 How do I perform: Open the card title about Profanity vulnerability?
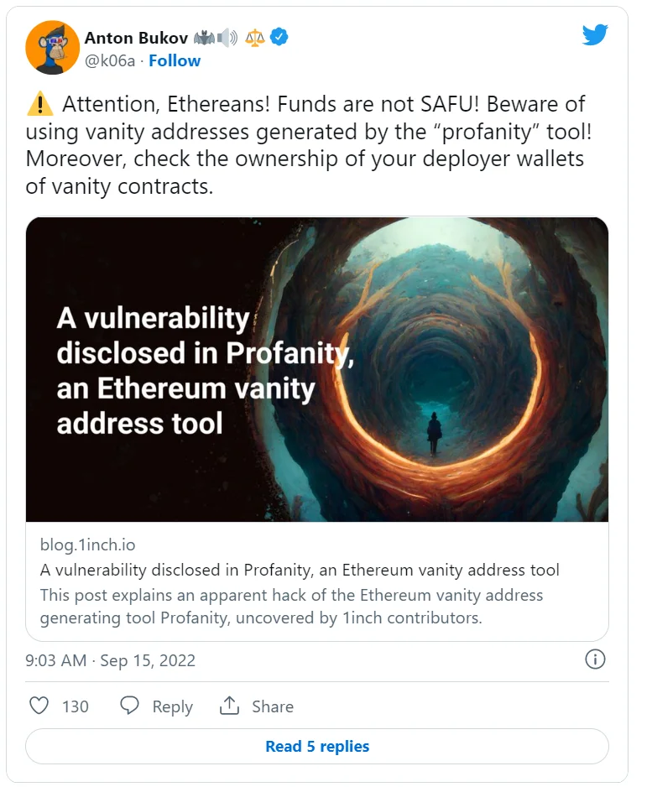[300, 571]
